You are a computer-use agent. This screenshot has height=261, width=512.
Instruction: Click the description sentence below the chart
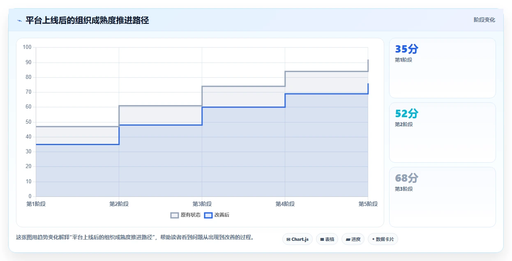pyautogui.click(x=135, y=237)
